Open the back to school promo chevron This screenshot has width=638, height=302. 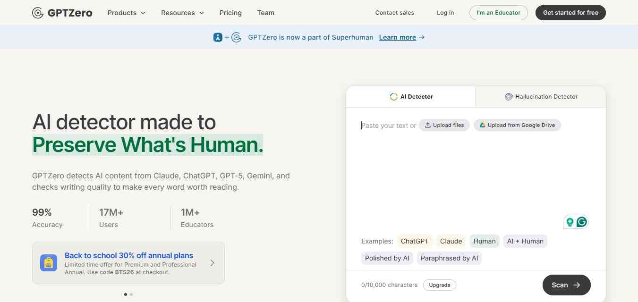point(212,263)
